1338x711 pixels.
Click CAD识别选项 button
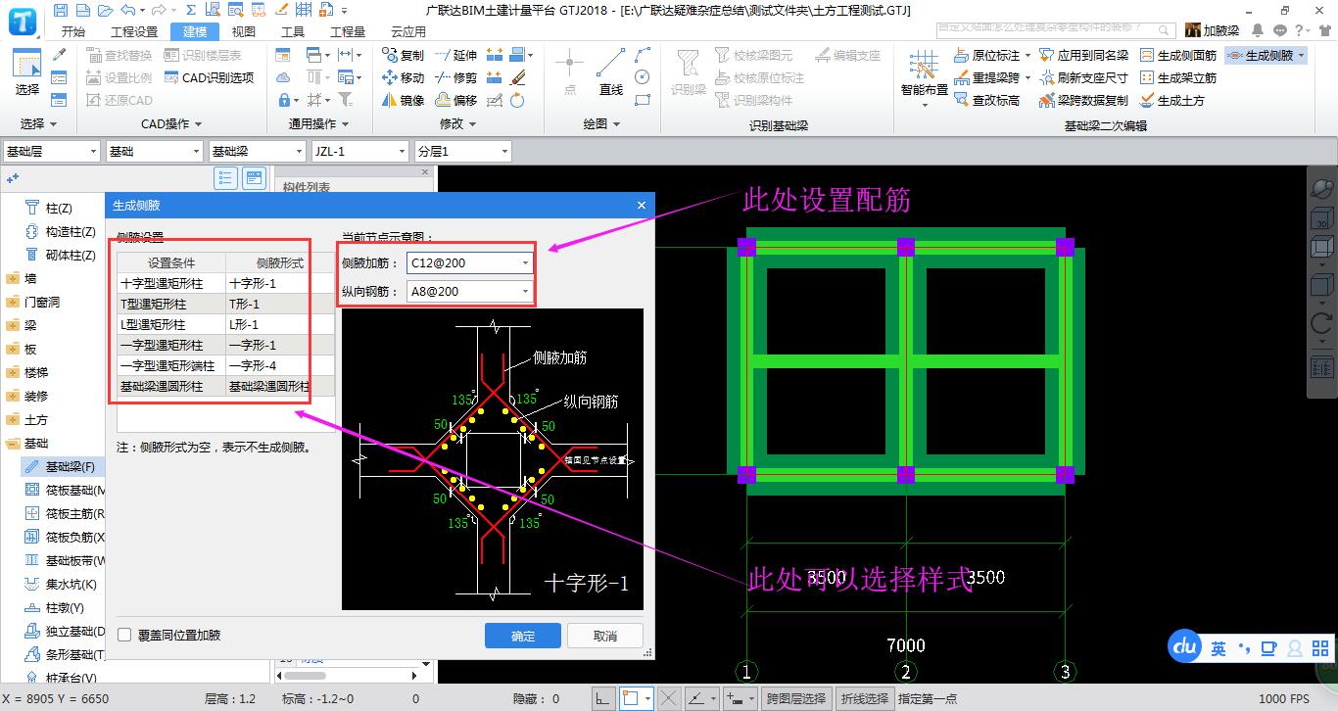[209, 77]
